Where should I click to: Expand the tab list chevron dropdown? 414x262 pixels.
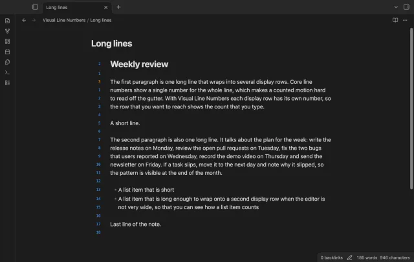[396, 7]
